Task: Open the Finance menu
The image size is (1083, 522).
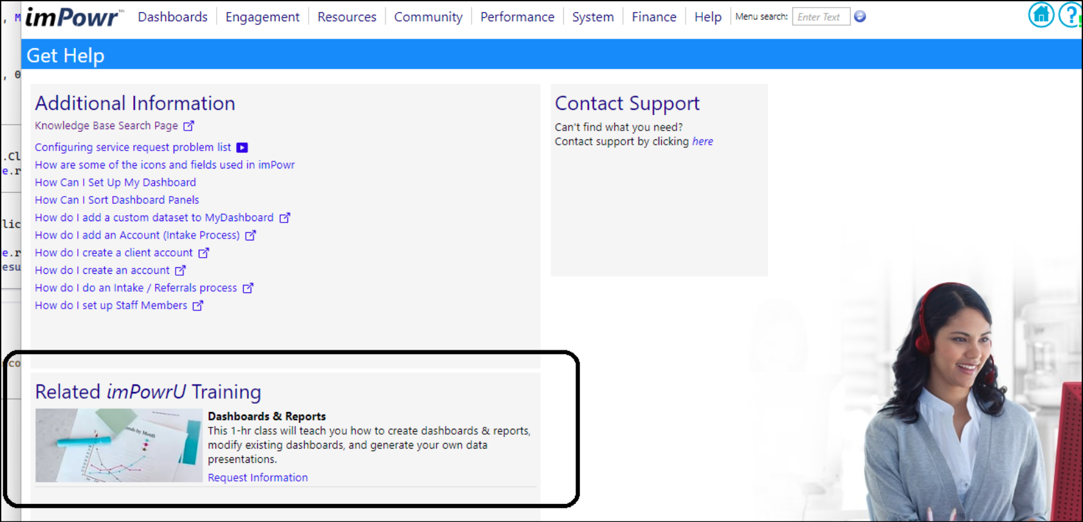Action: [x=654, y=17]
